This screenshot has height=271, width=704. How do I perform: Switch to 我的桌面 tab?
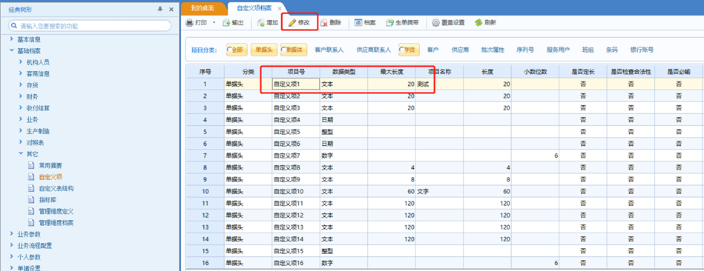click(x=202, y=8)
